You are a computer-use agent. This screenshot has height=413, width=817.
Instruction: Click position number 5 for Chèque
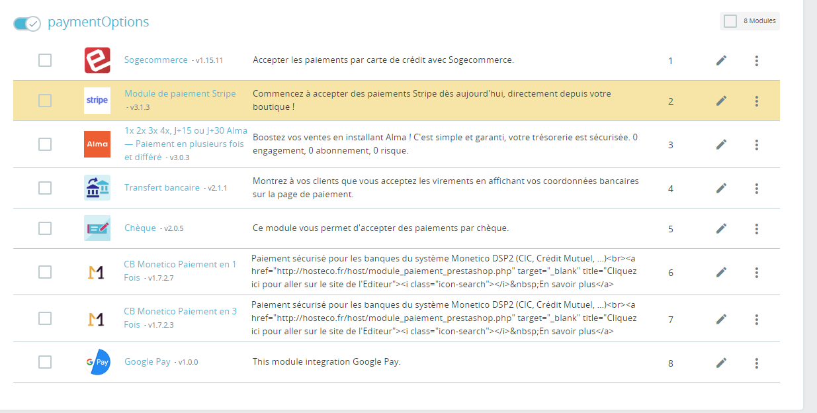pyautogui.click(x=671, y=229)
